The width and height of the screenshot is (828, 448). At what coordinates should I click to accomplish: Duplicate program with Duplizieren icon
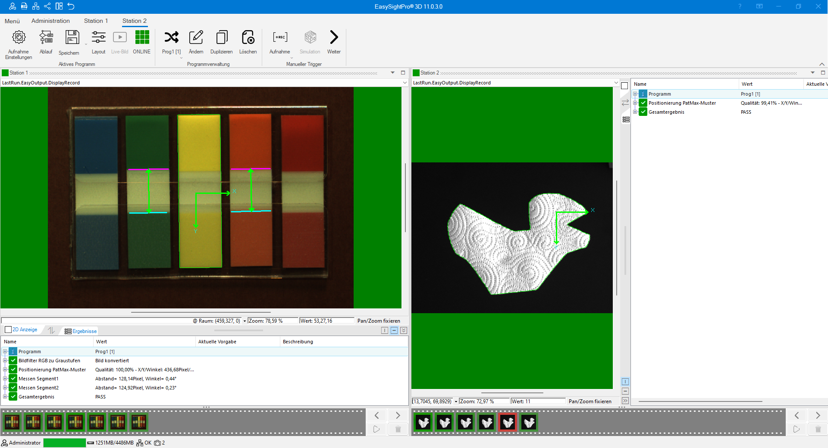pyautogui.click(x=222, y=37)
